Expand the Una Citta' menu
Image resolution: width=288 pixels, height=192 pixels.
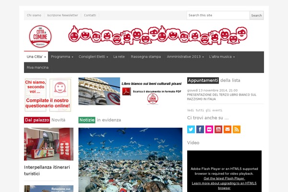pyautogui.click(x=36, y=57)
